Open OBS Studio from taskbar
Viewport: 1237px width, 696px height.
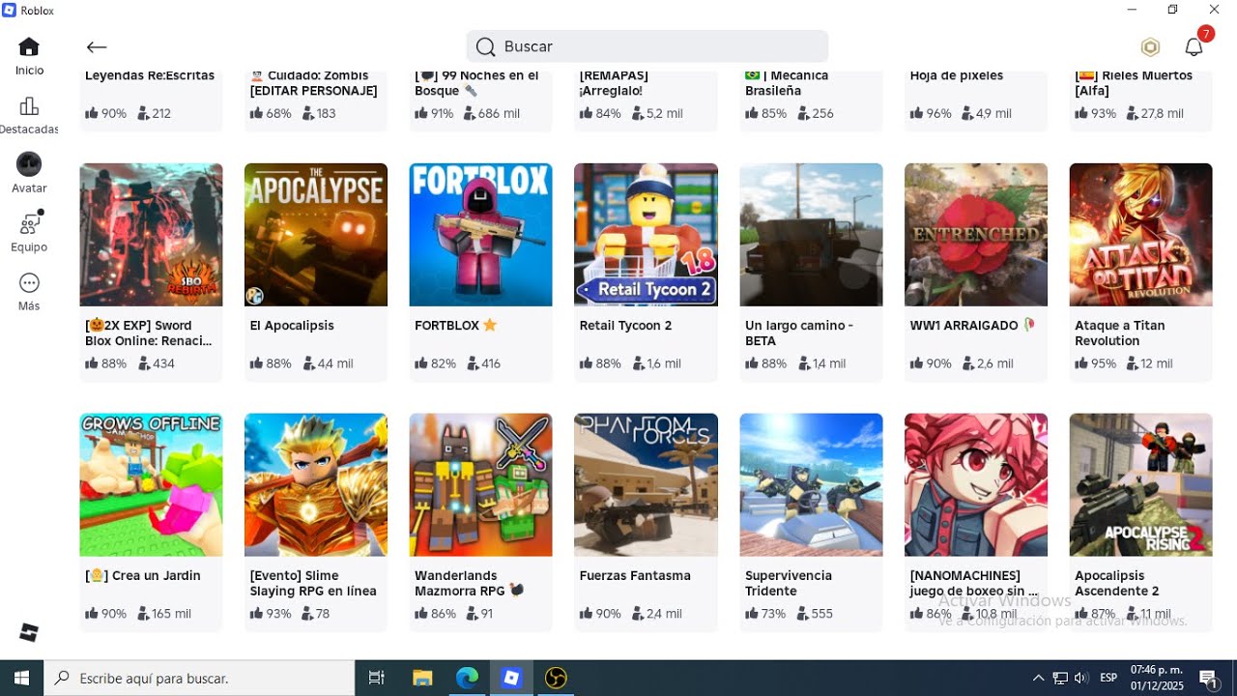click(x=556, y=678)
